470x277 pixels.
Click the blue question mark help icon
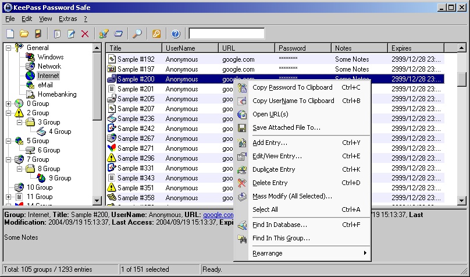point(176,34)
